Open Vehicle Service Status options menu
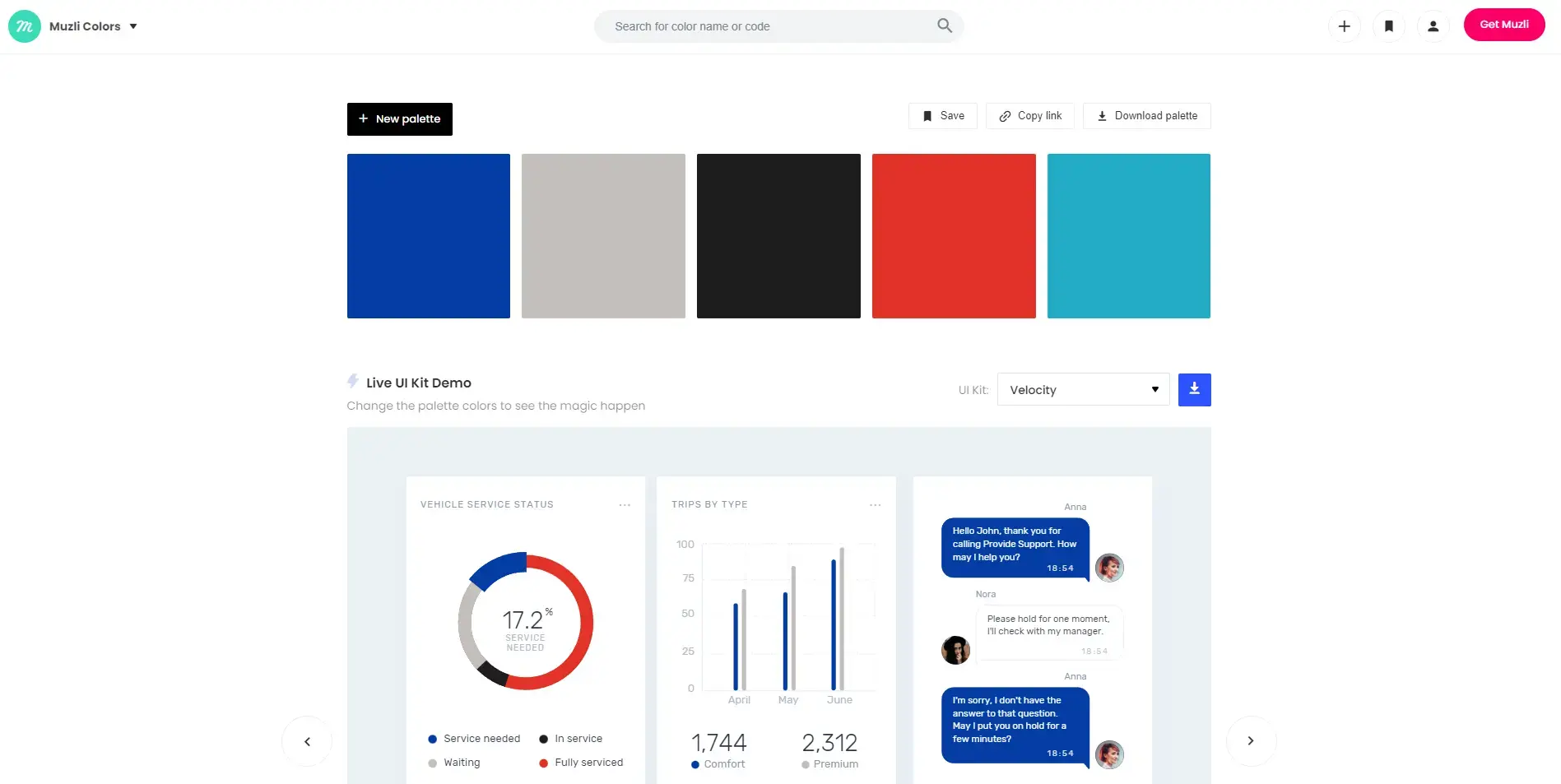Viewport: 1561px width, 784px height. pos(625,505)
